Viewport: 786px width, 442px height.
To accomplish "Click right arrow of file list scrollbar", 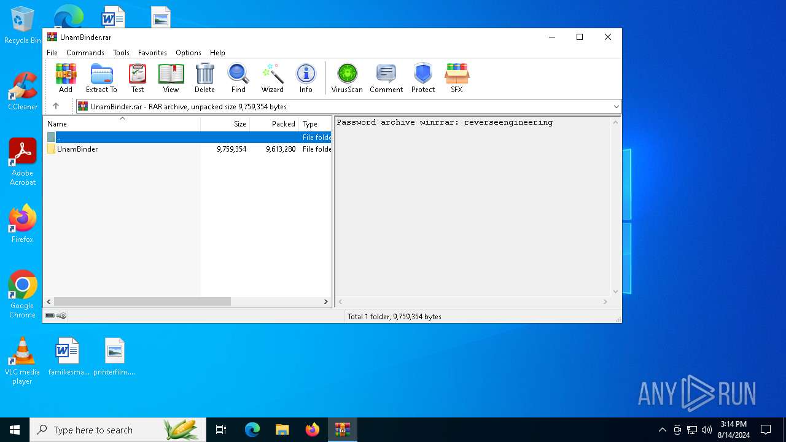I will pos(326,301).
